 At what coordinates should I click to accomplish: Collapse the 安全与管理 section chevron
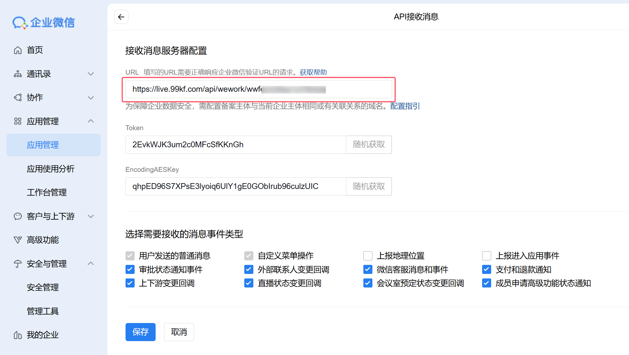pyautogui.click(x=91, y=264)
